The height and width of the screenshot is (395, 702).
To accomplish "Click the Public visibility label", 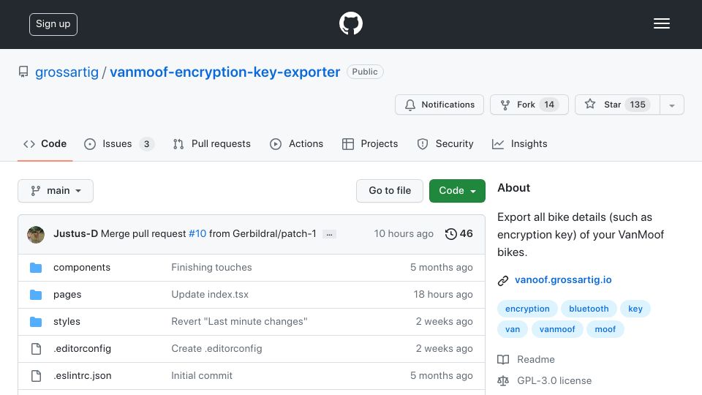I will [365, 72].
